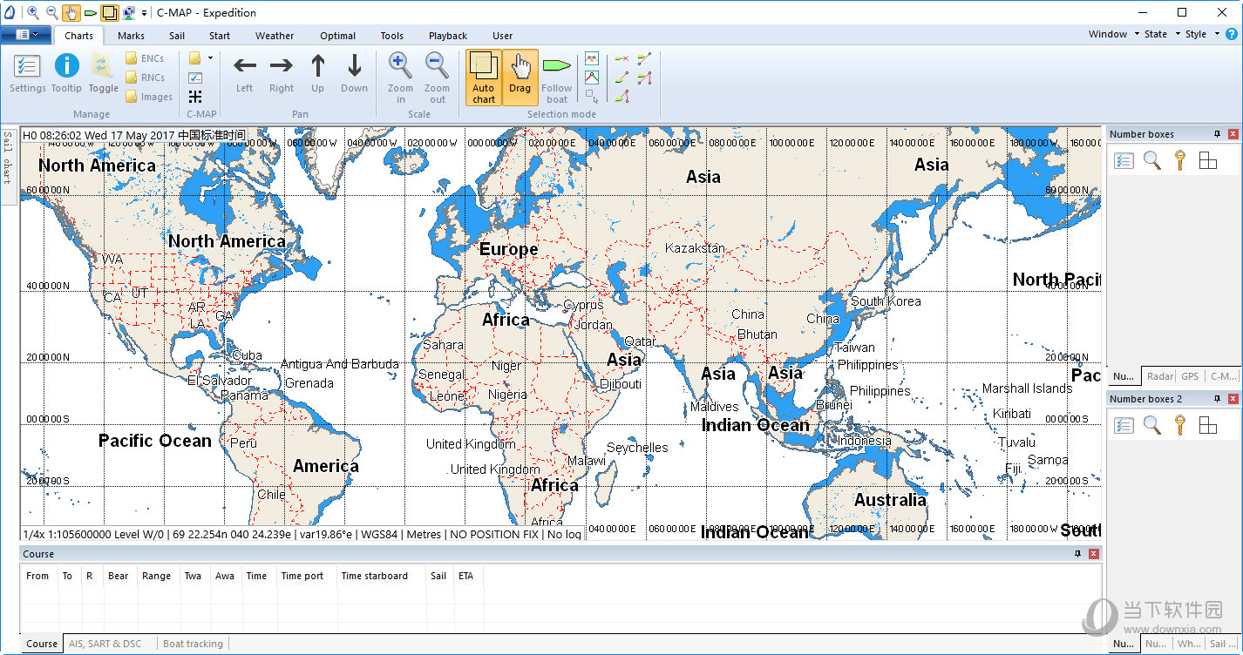Click the selection rectangle cursor icon
The height and width of the screenshot is (655, 1243).
(x=592, y=97)
